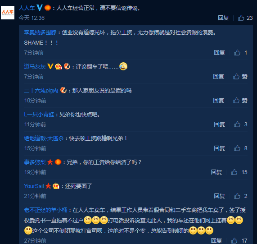Like 事多劈梨's comment
Screen dimensions: 257x244
tap(234, 172)
